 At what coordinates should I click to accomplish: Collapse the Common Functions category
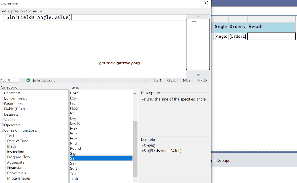point(2,130)
